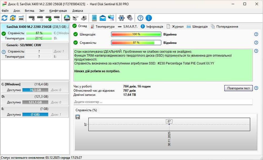Select SanDisk X400 M.2 2280 256GB disk

pos(35,33)
